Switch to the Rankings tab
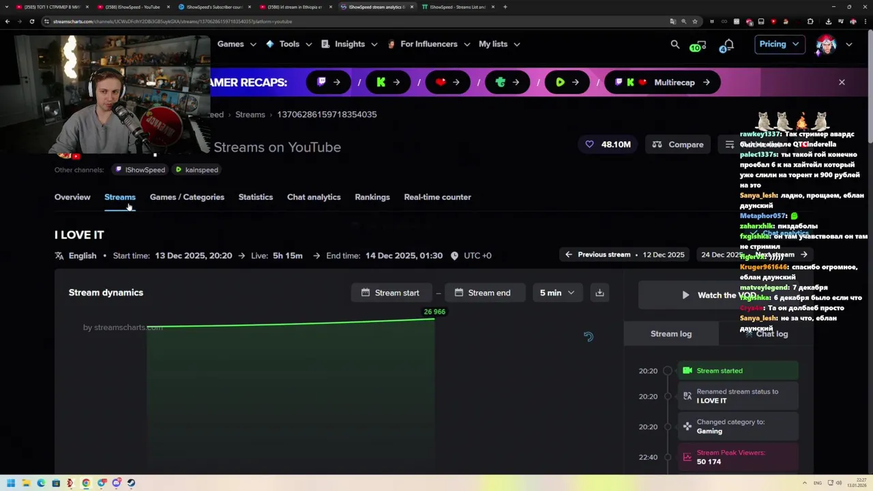The image size is (873, 491). (372, 197)
